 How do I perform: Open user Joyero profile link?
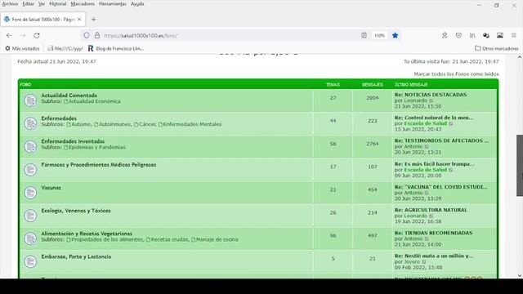tap(412, 262)
